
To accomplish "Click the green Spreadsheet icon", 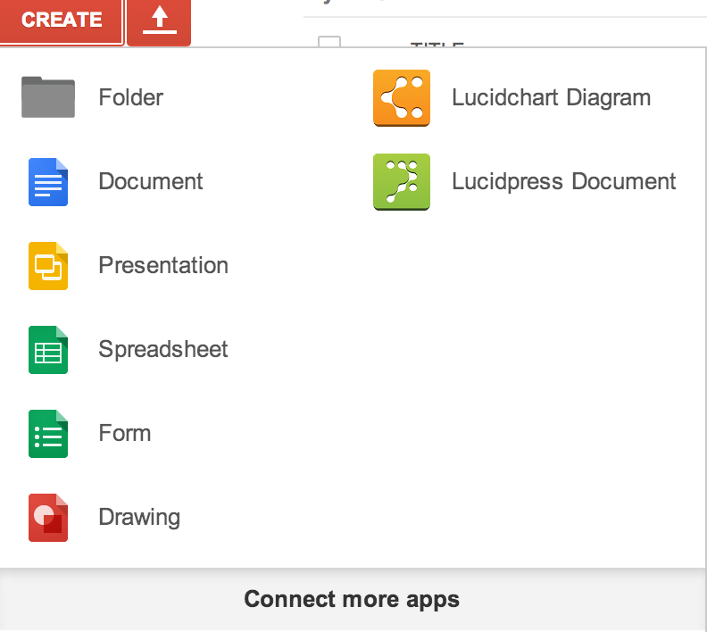I will [x=48, y=350].
